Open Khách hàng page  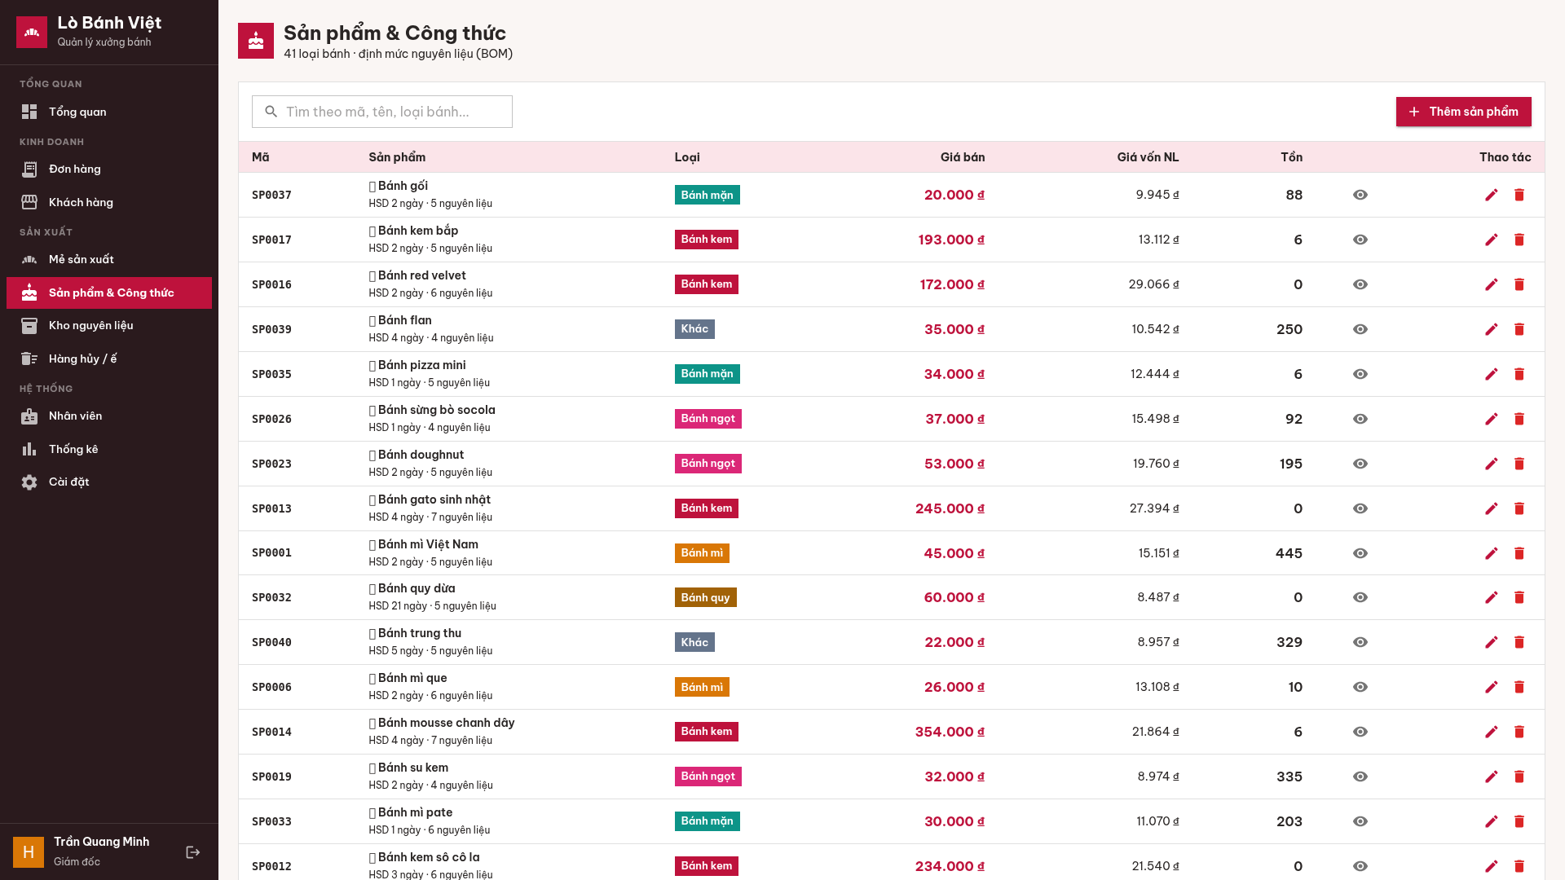tap(109, 202)
